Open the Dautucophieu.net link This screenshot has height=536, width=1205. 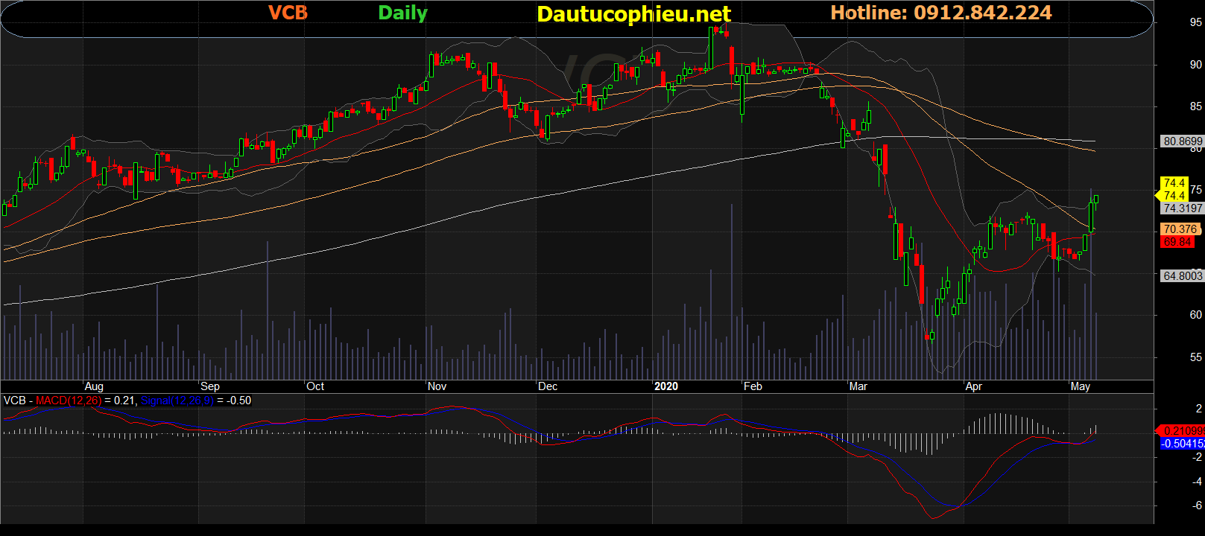tap(633, 14)
